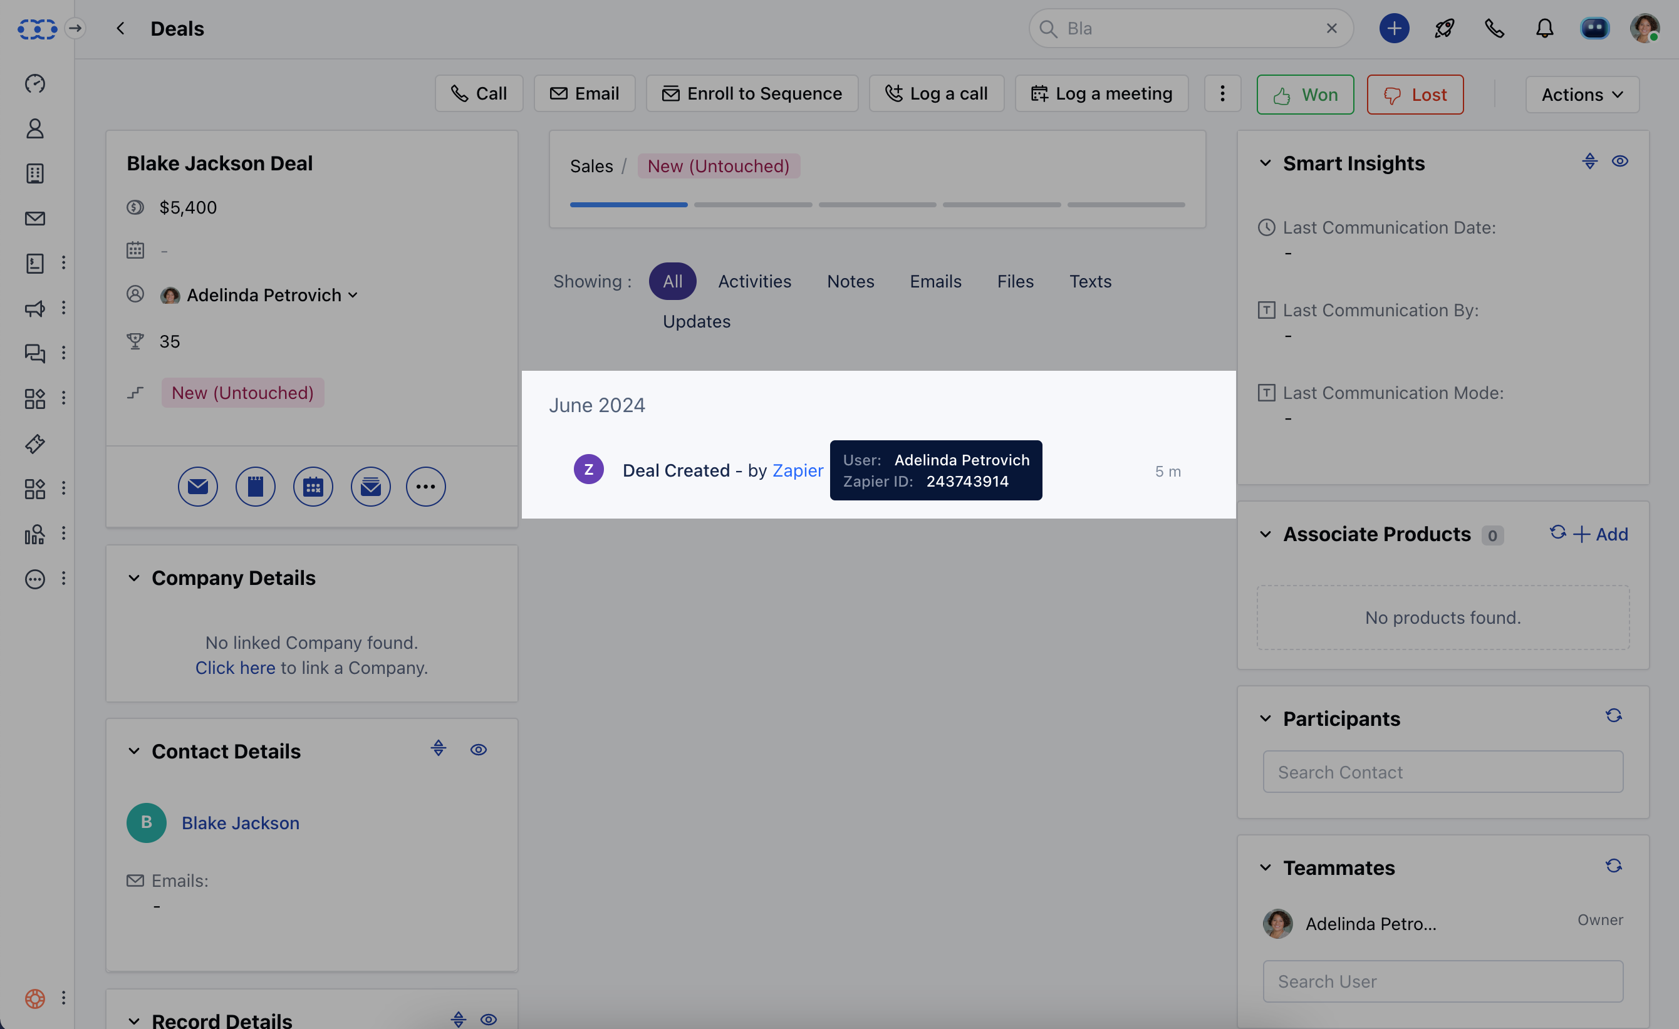The image size is (1679, 1029).
Task: Toggle Record Details field visibility eye
Action: pyautogui.click(x=489, y=1020)
